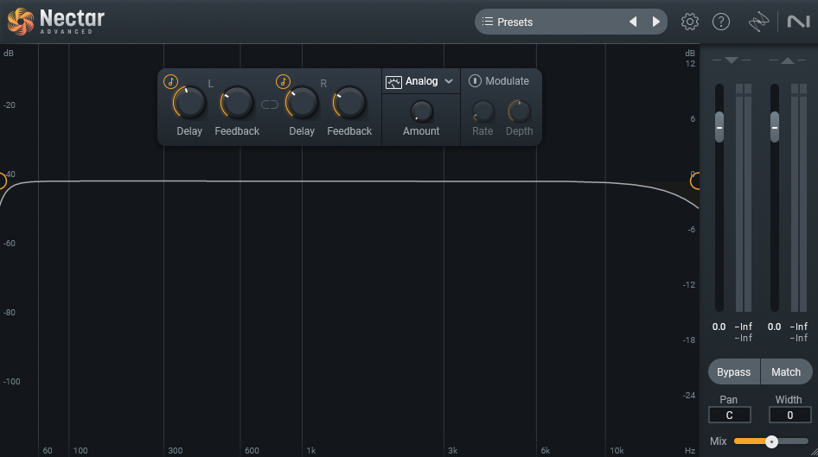The height and width of the screenshot is (457, 818).
Task: Click input meter down-triangle marker
Action: 732,60
